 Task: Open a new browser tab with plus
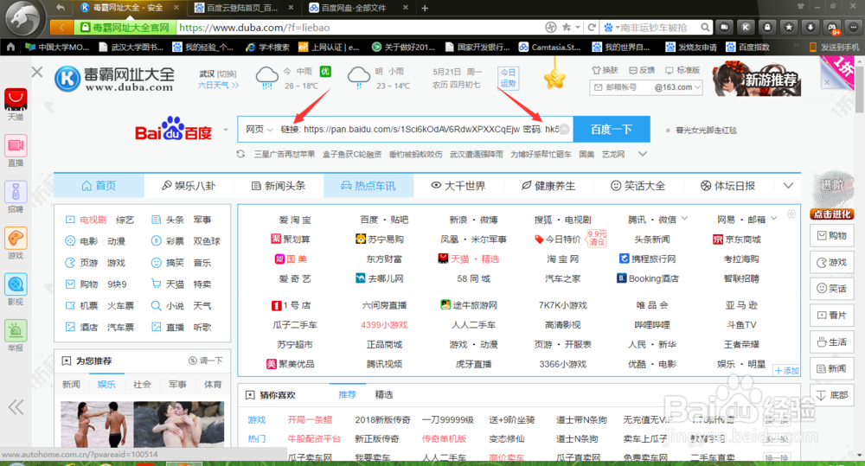425,9
